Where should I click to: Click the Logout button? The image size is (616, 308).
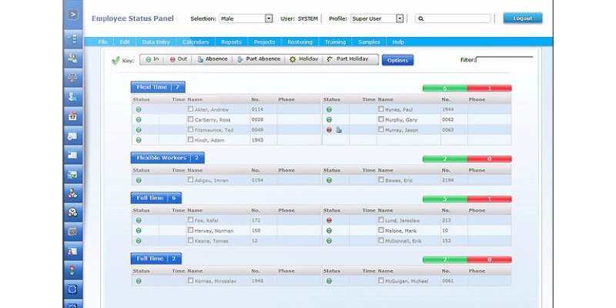pos(522,18)
